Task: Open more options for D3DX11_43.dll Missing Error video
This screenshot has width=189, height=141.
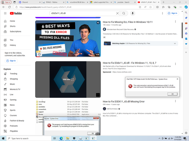Action: pyautogui.click(x=175, y=101)
